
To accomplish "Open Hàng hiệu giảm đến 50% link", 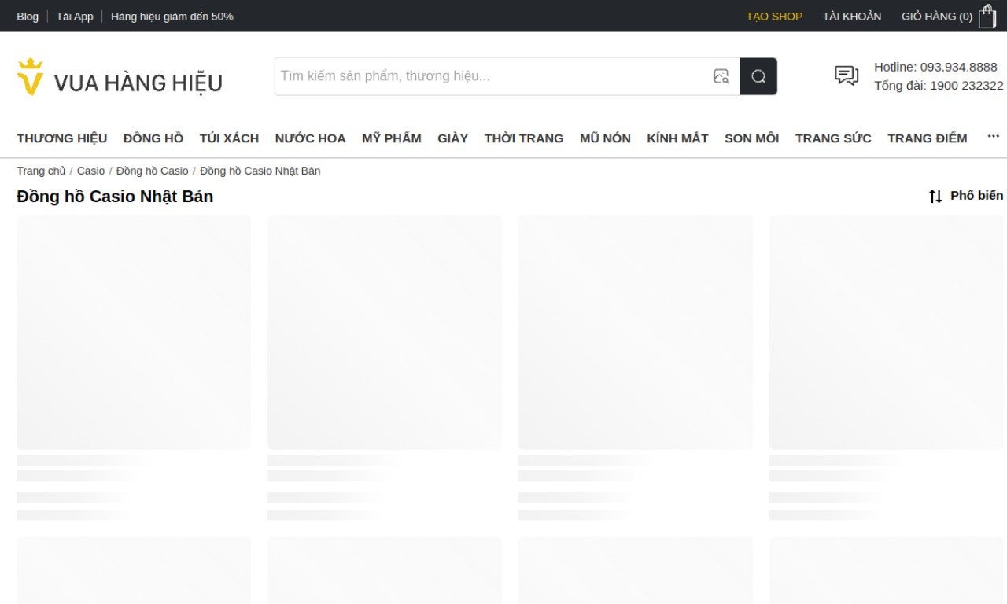I will click(x=172, y=16).
